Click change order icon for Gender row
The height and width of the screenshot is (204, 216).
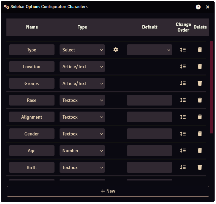coord(183,134)
